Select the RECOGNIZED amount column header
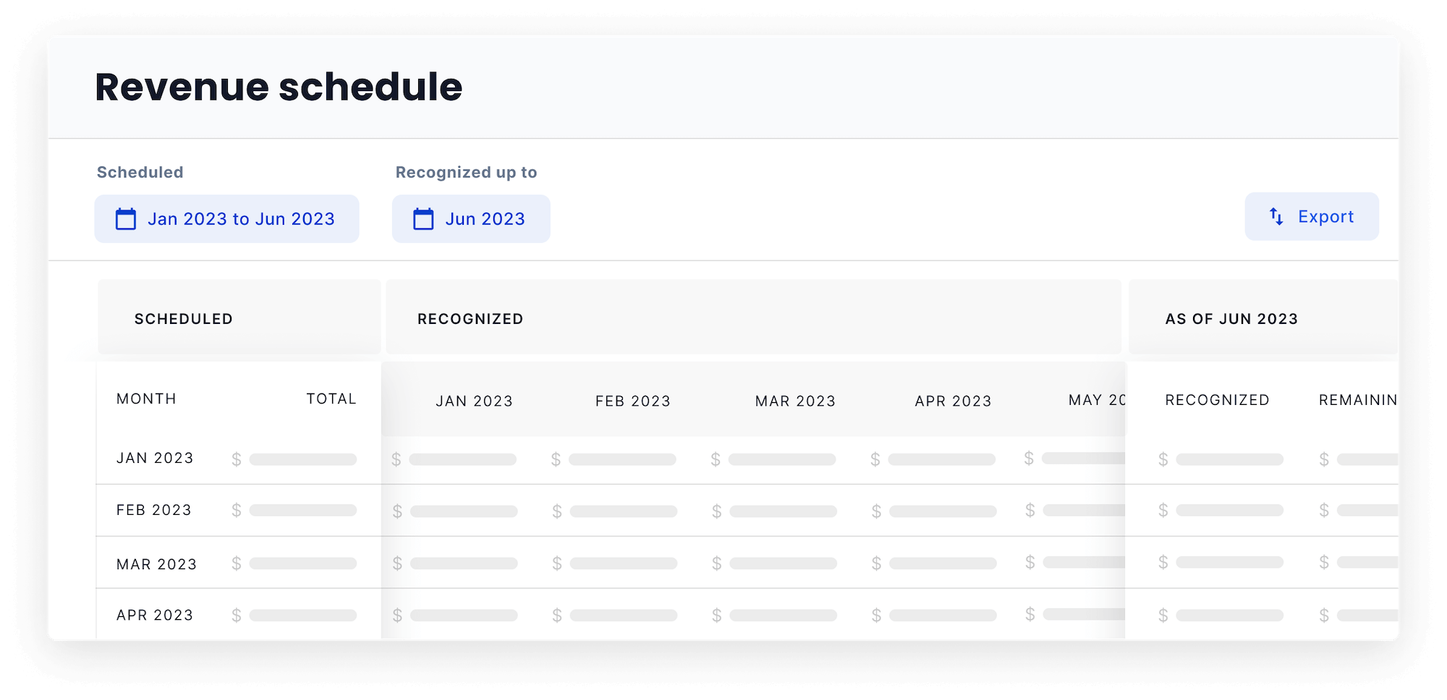 point(1217,400)
